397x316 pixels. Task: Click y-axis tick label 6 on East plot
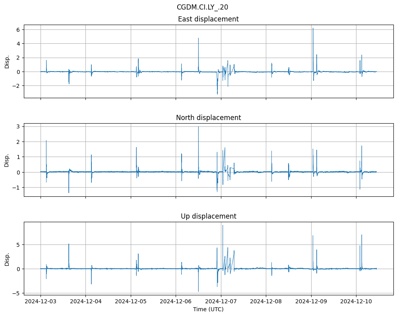pos(18,29)
